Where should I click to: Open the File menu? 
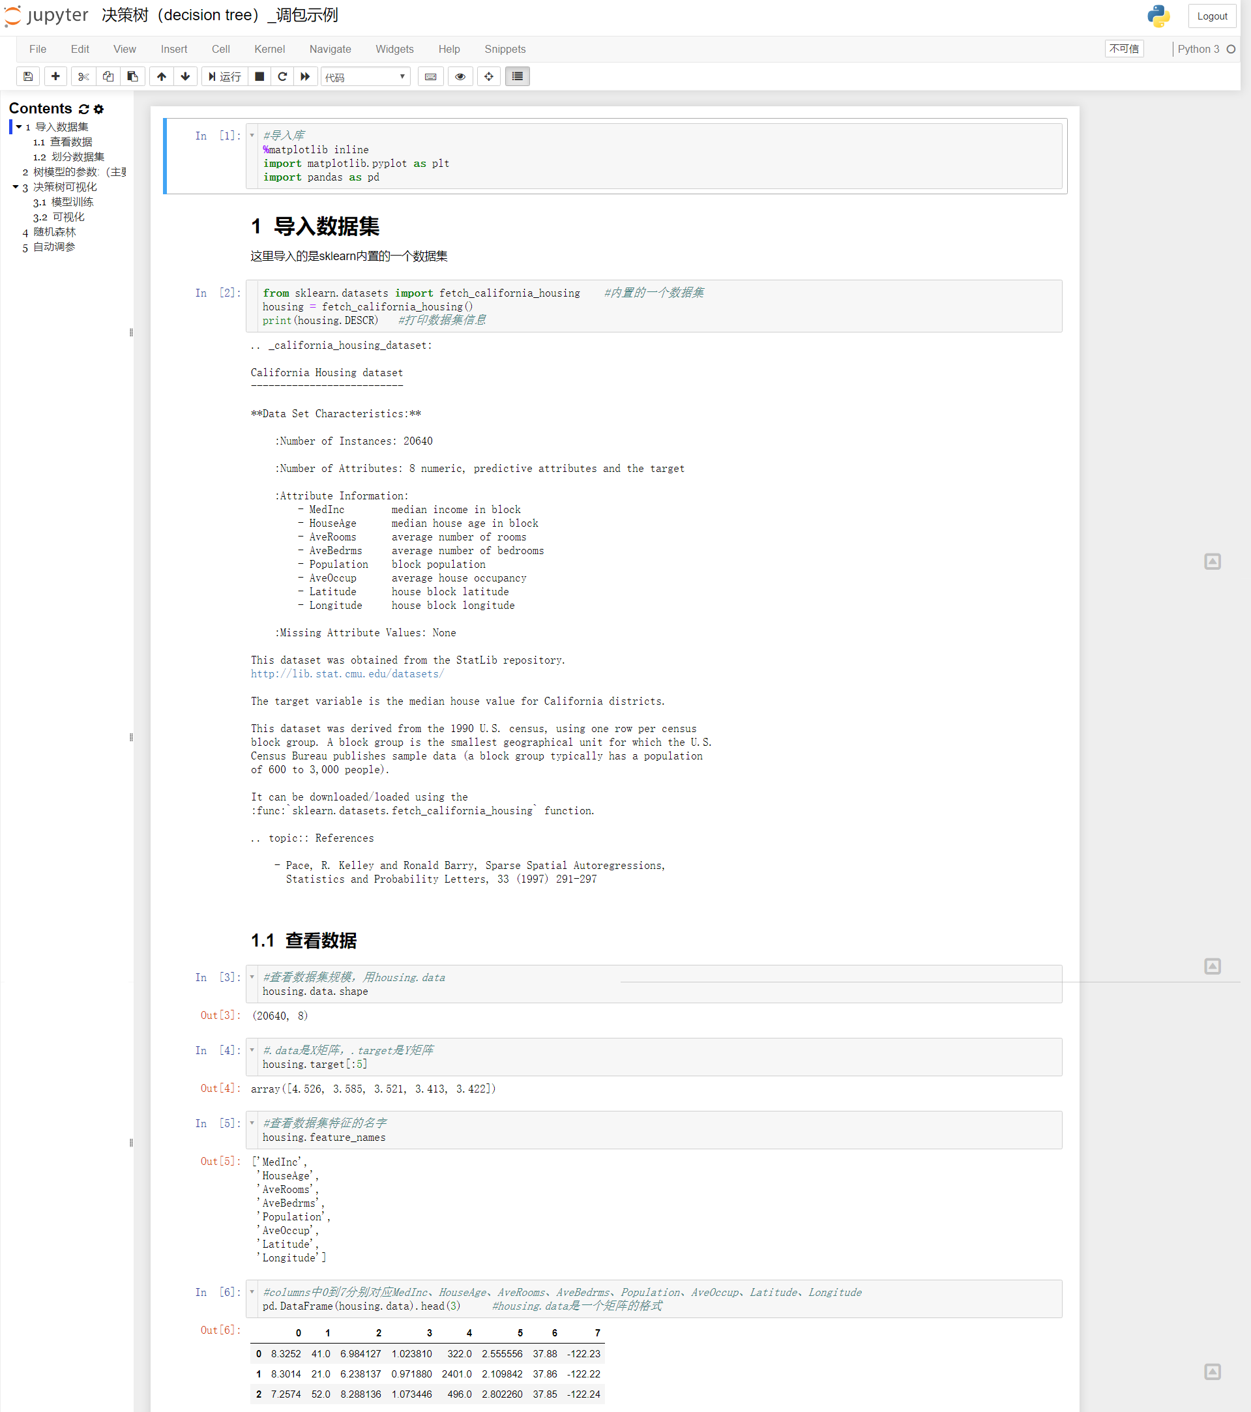coord(38,49)
